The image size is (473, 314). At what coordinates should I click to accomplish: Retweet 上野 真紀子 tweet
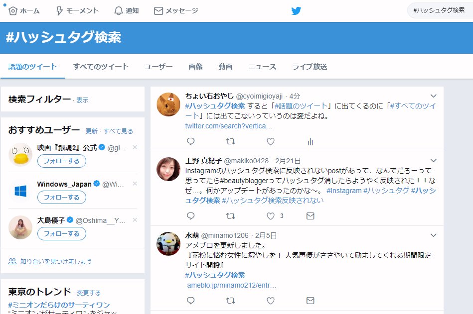231,216
